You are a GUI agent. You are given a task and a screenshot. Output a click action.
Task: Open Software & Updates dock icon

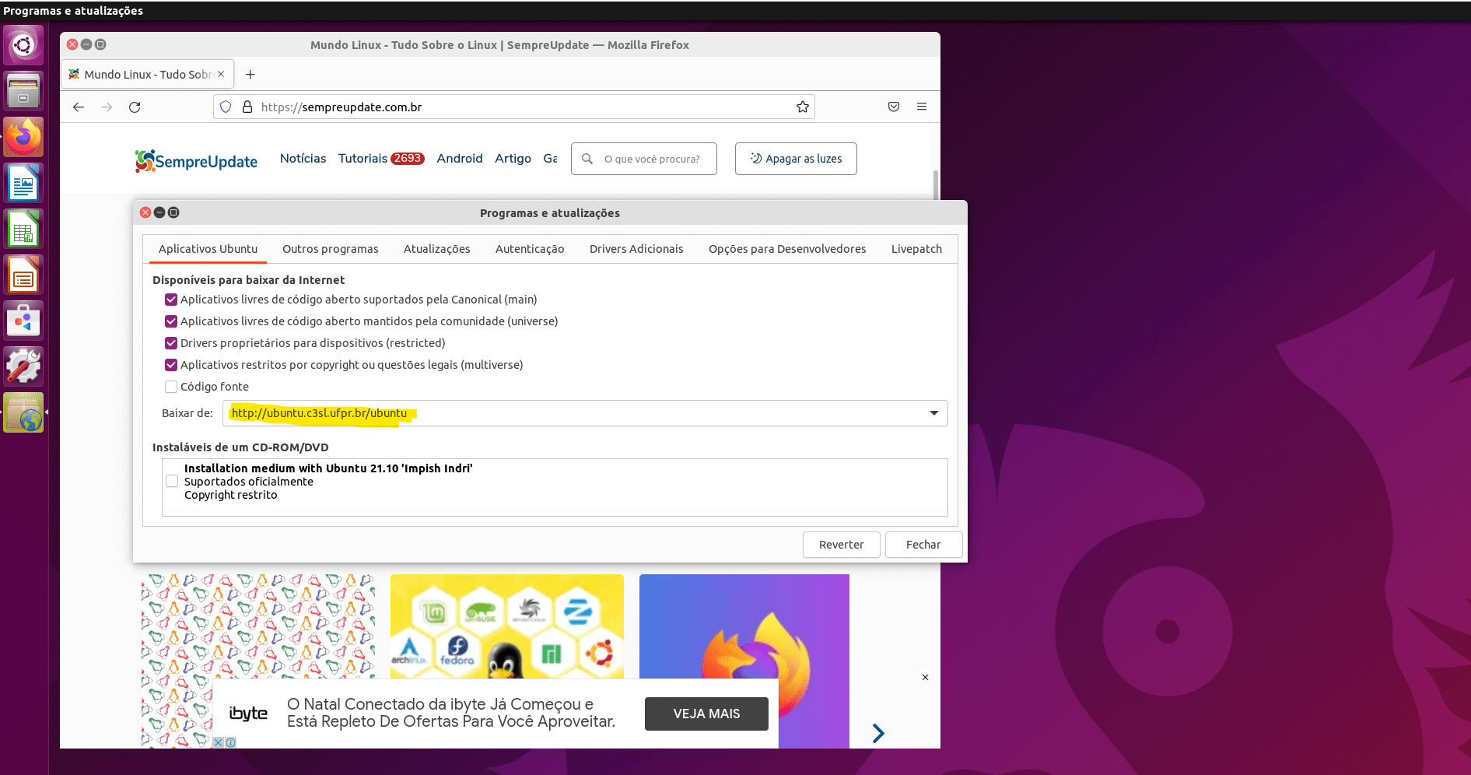(23, 412)
